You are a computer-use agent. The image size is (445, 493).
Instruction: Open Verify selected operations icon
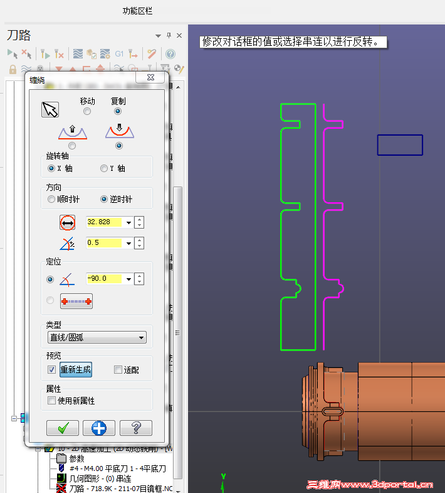coord(92,54)
